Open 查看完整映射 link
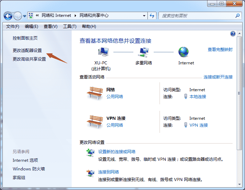 click(x=220, y=50)
